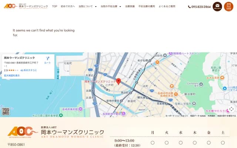Viewport: 237px width, 148px height.
Task: Open 当院の不妊治療 menu item
Action: (109, 6)
